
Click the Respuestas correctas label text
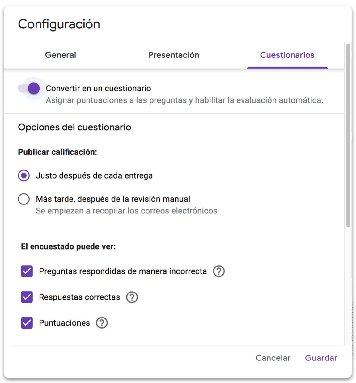[79, 297]
